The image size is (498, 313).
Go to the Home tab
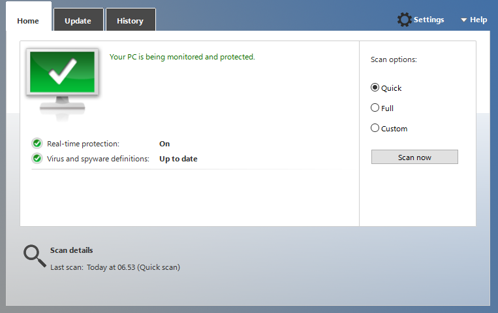click(28, 21)
